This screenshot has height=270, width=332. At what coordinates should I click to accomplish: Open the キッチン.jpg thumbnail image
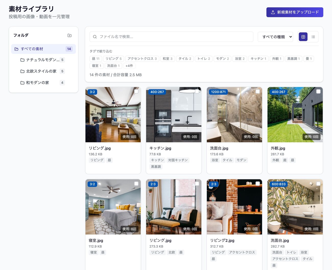tap(174, 115)
